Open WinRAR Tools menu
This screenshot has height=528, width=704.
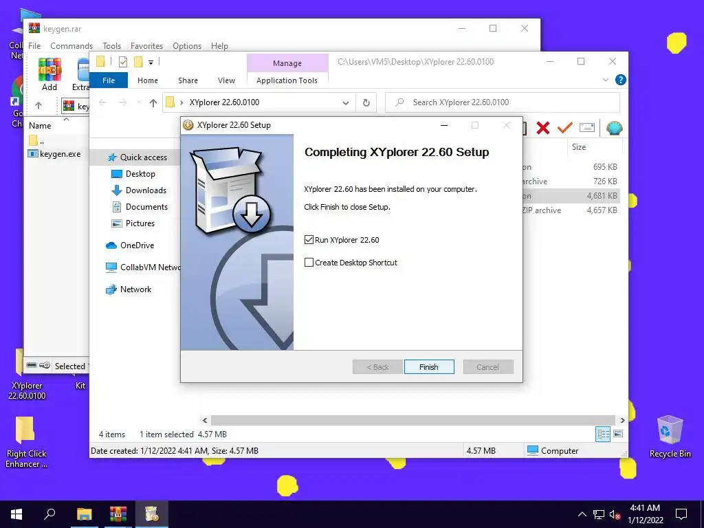click(112, 46)
